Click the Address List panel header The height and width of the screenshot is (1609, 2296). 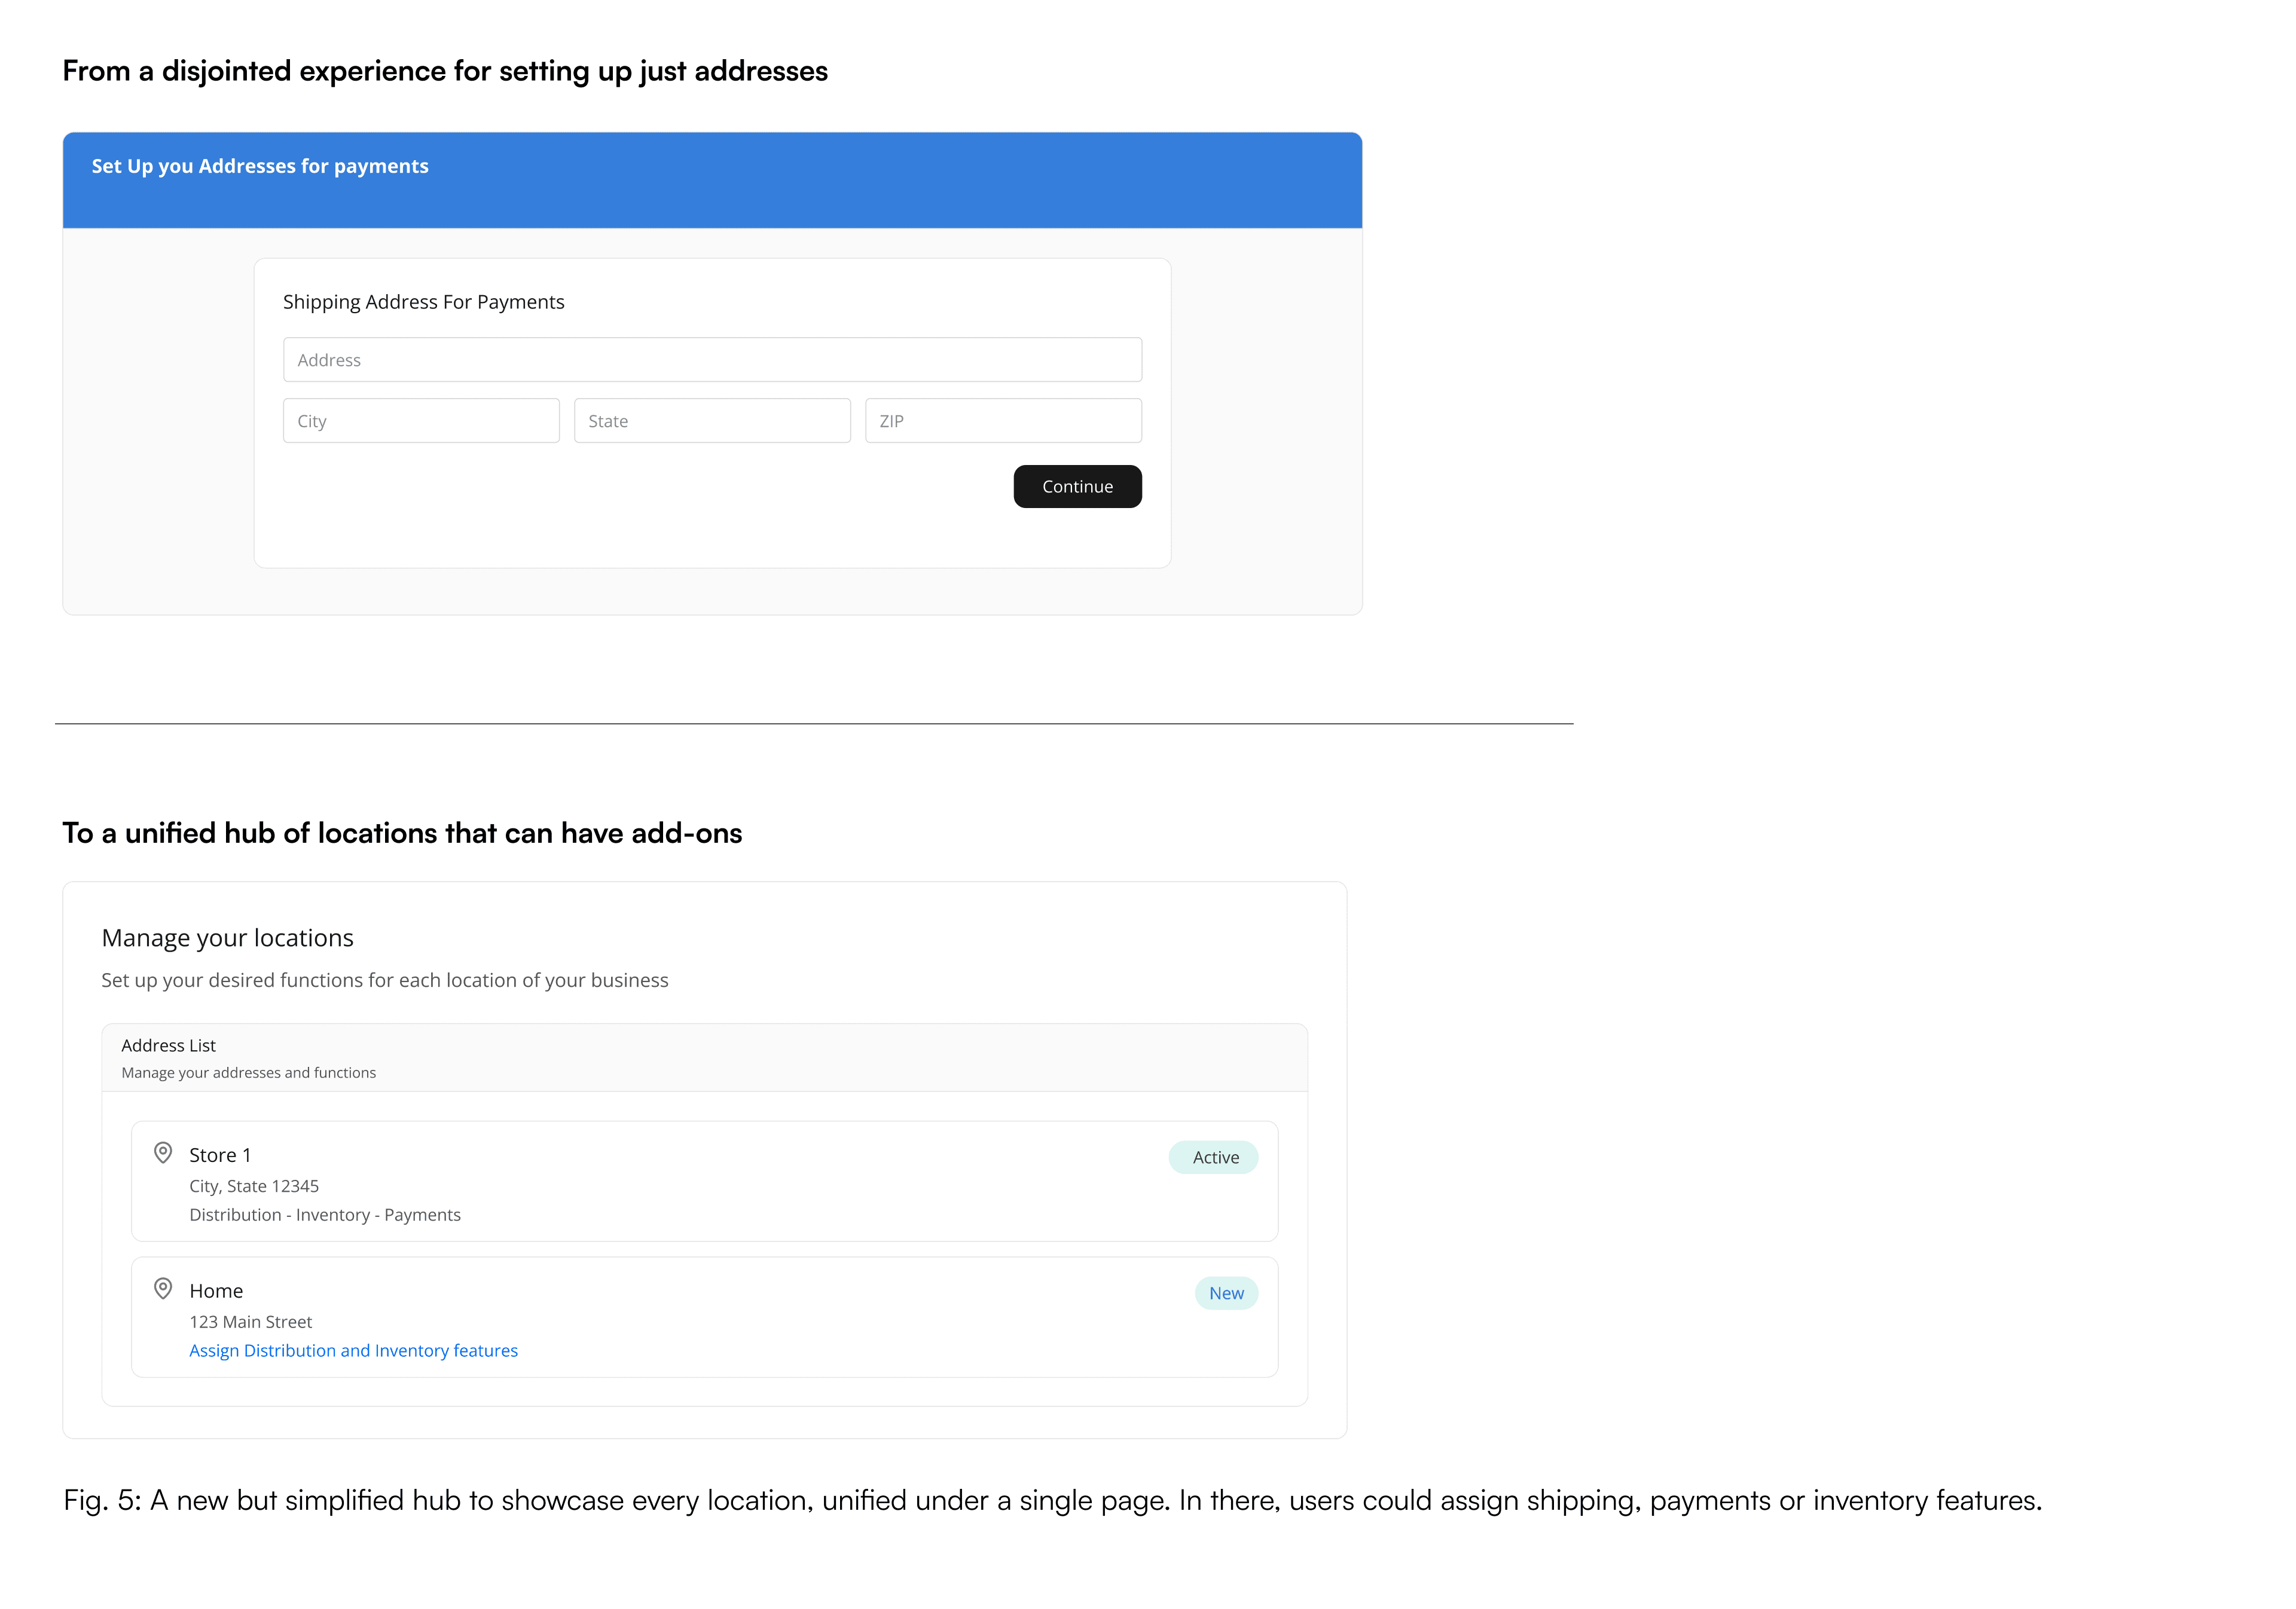point(704,1057)
